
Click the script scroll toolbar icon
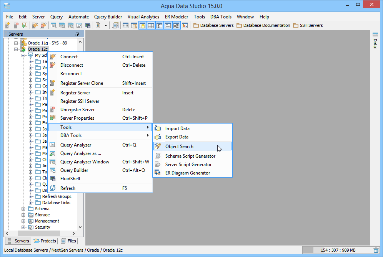point(115,25)
